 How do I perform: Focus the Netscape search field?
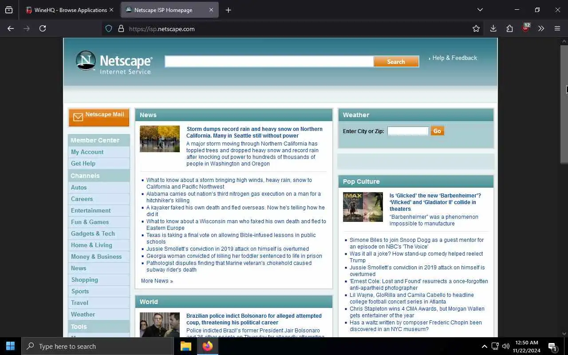point(269,62)
